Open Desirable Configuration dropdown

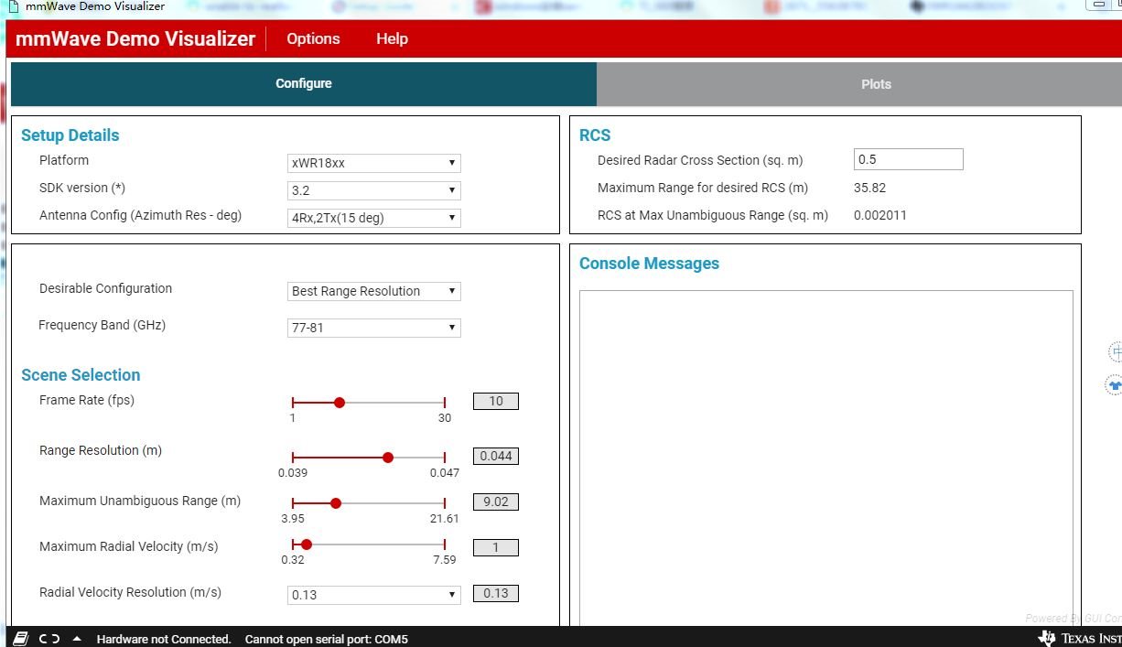[374, 291]
